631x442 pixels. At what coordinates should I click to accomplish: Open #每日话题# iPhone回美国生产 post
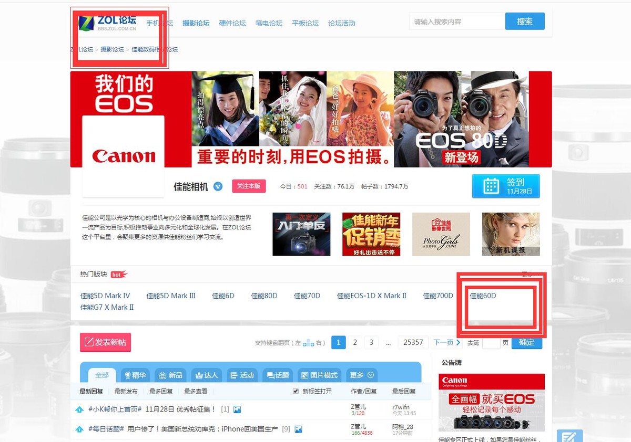tap(183, 429)
